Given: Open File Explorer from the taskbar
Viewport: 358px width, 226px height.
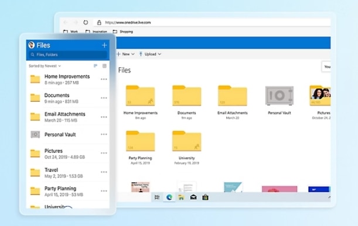Looking at the screenshot, I should coord(181,197).
